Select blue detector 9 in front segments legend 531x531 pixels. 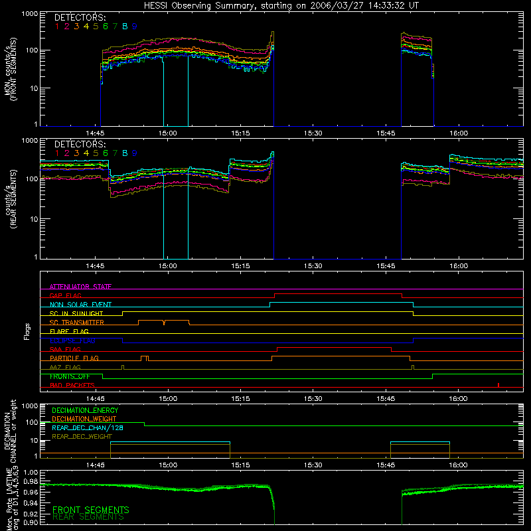pos(135,27)
